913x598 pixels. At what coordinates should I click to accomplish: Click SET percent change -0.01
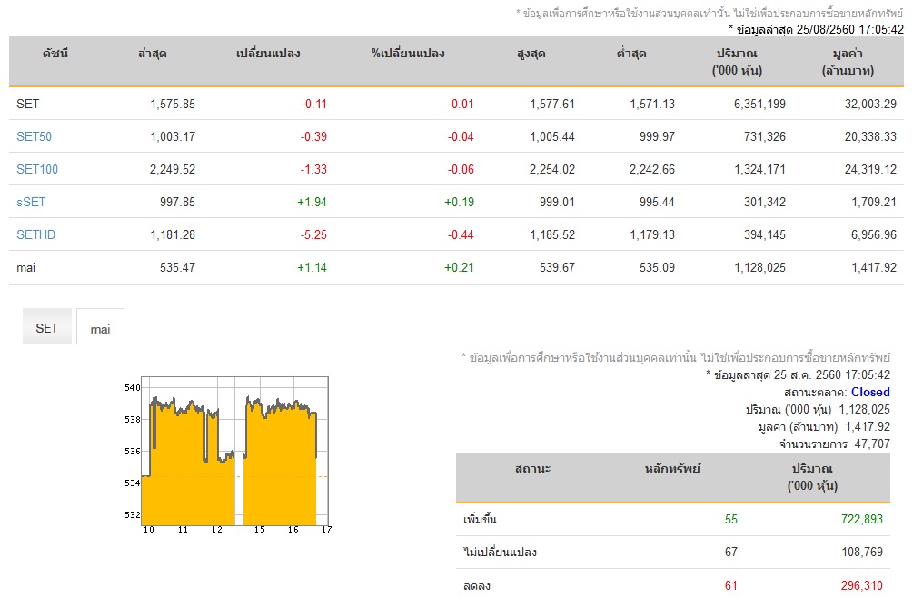point(461,104)
